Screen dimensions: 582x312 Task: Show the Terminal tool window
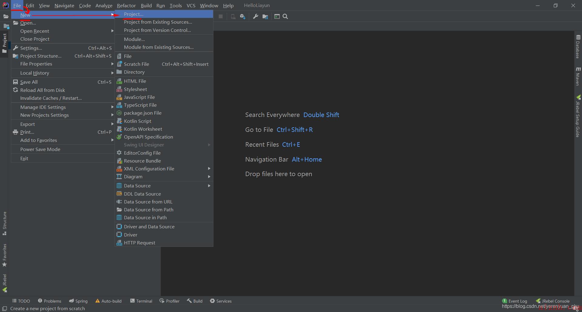click(141, 301)
